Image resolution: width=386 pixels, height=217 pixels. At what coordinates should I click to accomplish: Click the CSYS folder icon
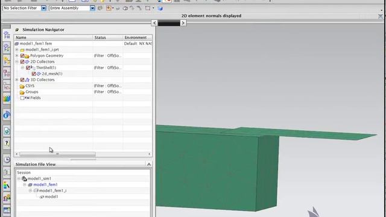click(x=22, y=86)
